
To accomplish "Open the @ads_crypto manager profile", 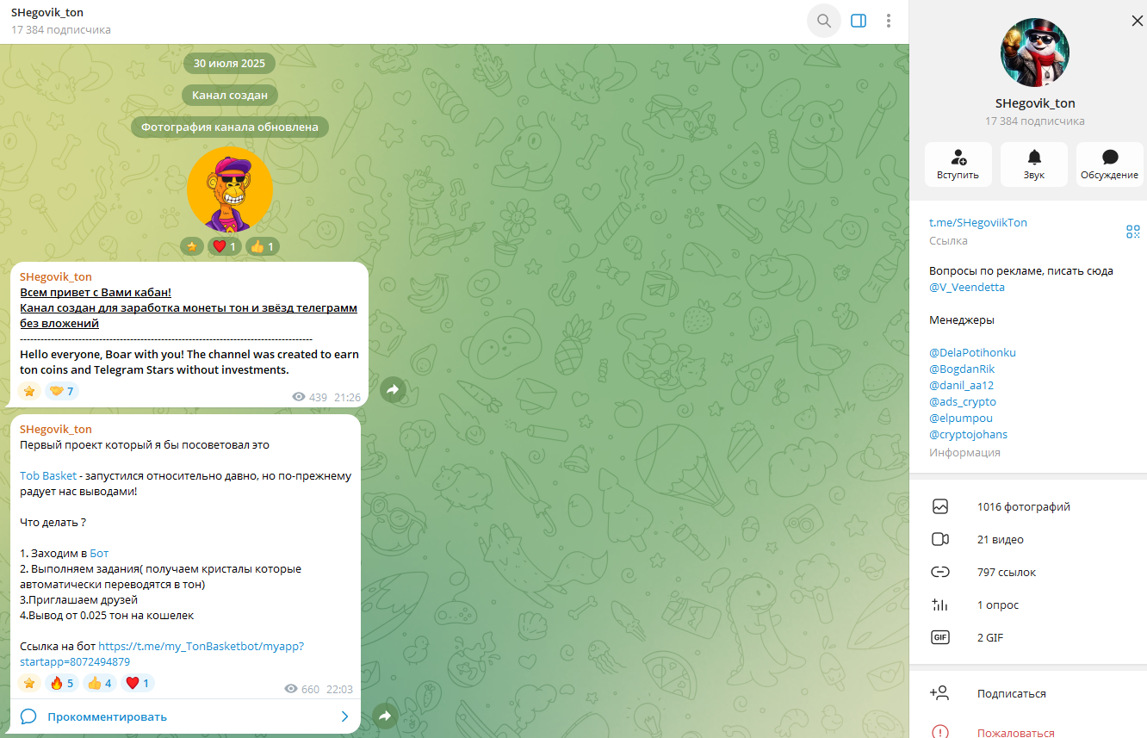I will pos(963,401).
